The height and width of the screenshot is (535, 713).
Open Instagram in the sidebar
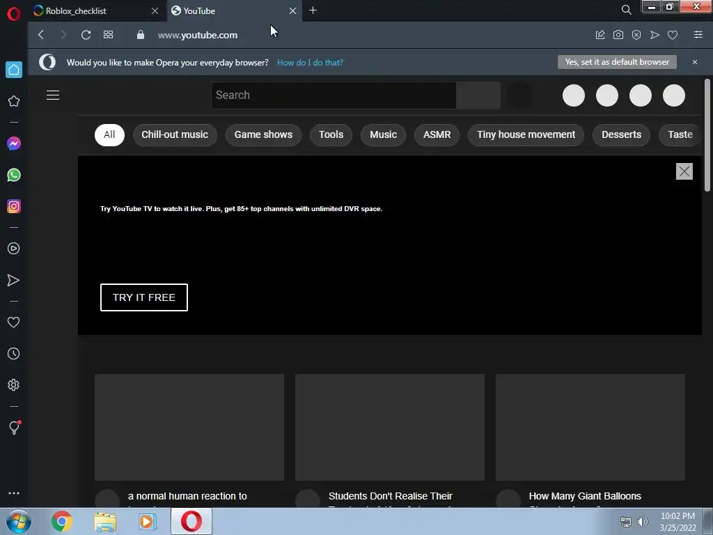14,206
